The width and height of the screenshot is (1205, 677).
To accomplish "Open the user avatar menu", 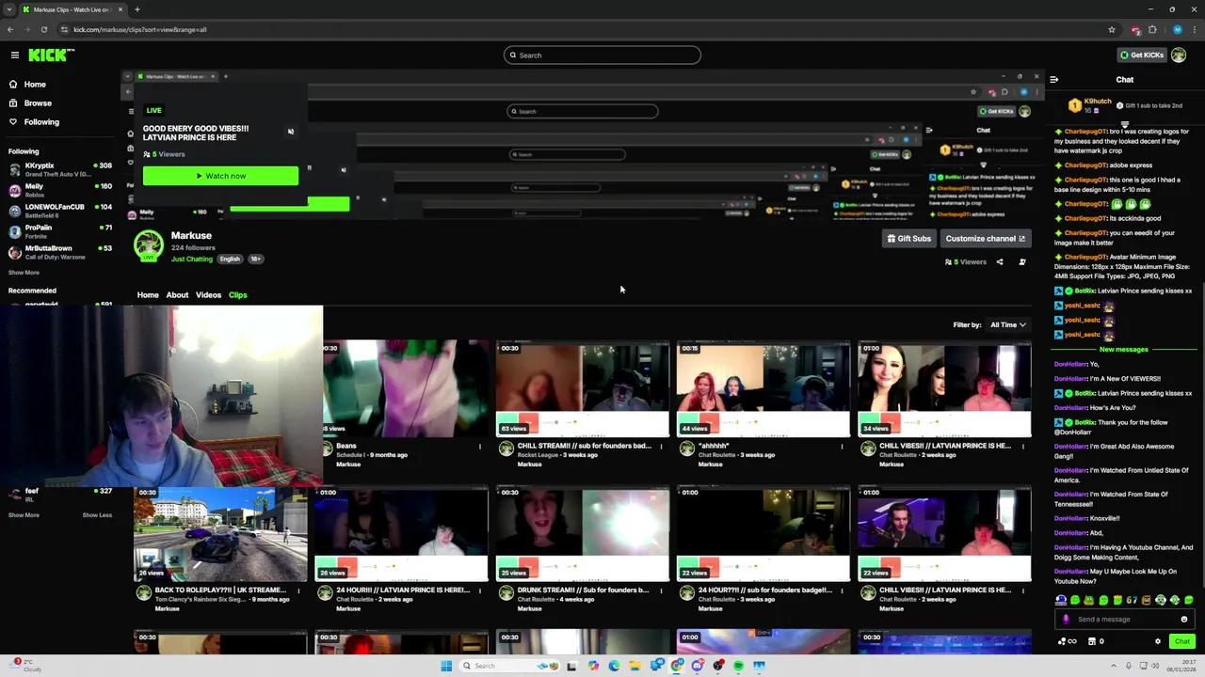I will pos(1179,55).
